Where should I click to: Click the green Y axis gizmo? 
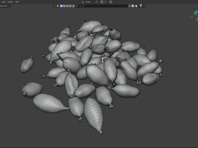(x=195, y=13)
